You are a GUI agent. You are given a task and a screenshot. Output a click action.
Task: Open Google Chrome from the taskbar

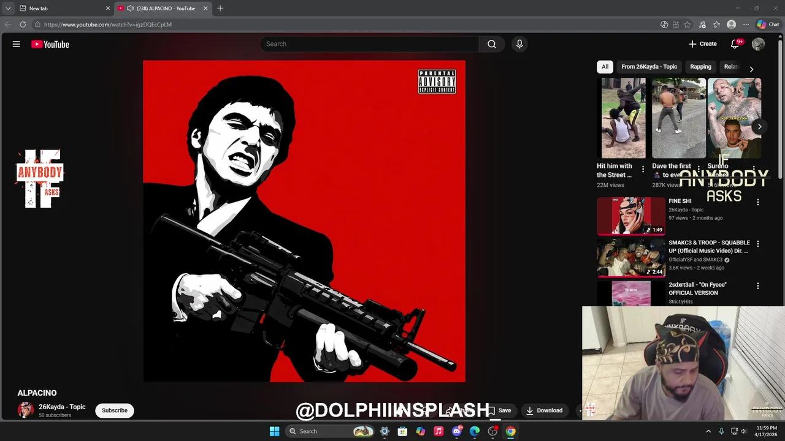click(x=510, y=431)
